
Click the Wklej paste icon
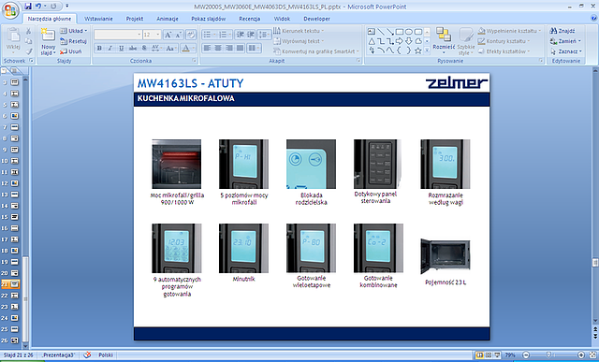click(13, 35)
